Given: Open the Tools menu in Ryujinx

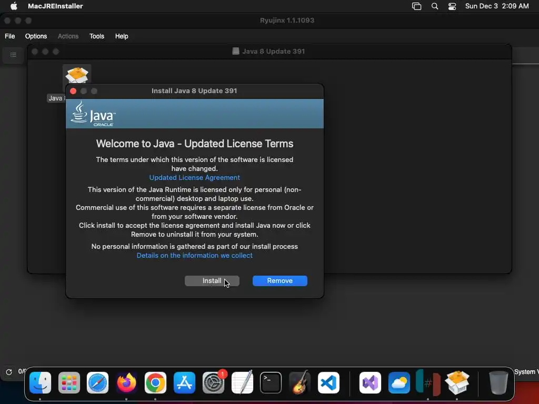Looking at the screenshot, I should click(97, 36).
